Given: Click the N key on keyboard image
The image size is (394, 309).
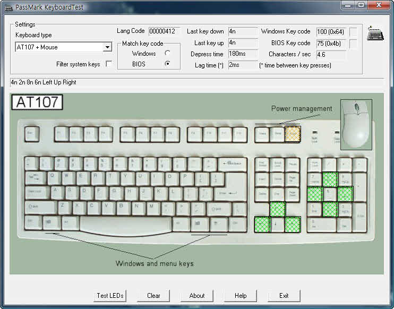Looking at the screenshot, I should pos(138,208).
